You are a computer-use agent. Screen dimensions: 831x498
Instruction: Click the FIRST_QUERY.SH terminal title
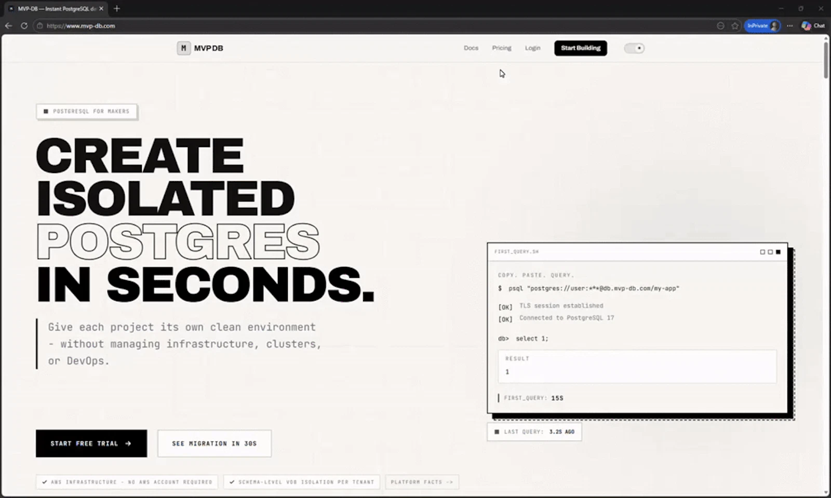[517, 252]
